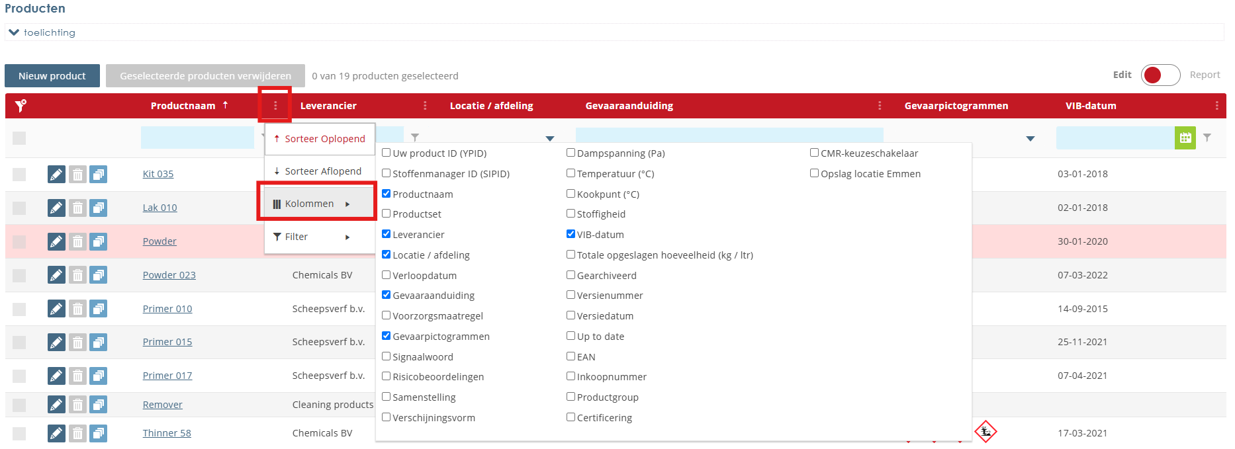Enable the Productset column checkbox
This screenshot has width=1235, height=449.
[x=387, y=214]
